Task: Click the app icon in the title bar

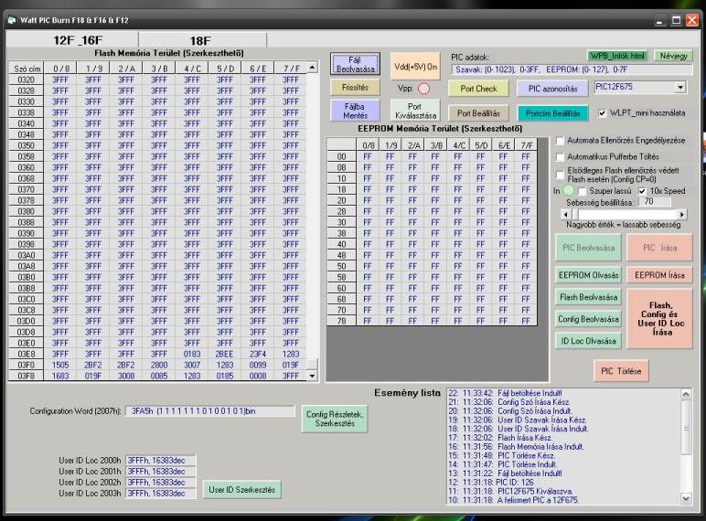Action: coord(11,20)
